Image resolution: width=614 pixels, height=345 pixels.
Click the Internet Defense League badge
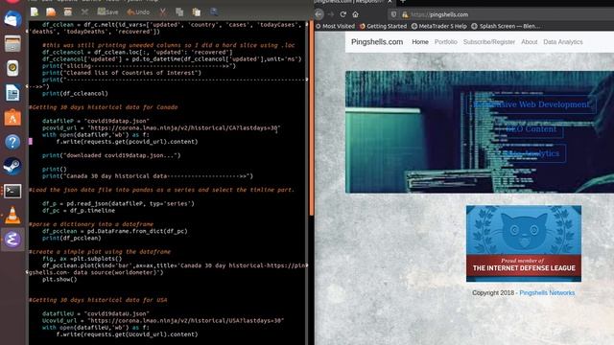[524, 243]
